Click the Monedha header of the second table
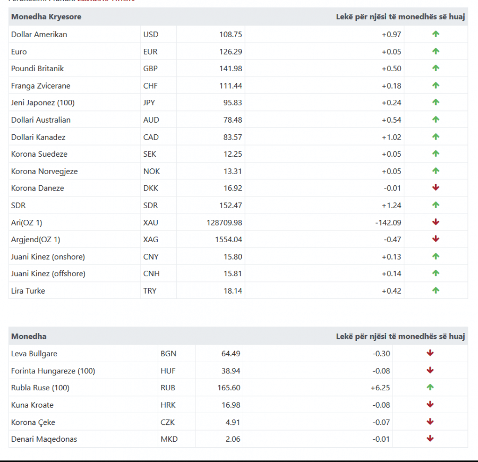Image resolution: width=478 pixels, height=462 pixels. (x=29, y=337)
